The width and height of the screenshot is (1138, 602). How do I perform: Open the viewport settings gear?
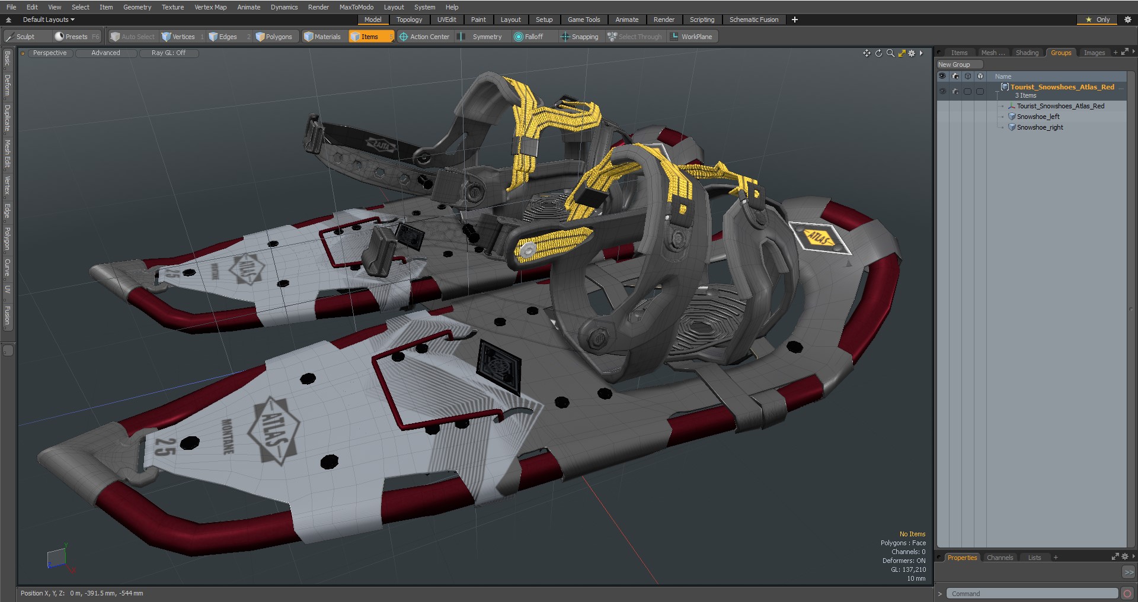click(912, 53)
